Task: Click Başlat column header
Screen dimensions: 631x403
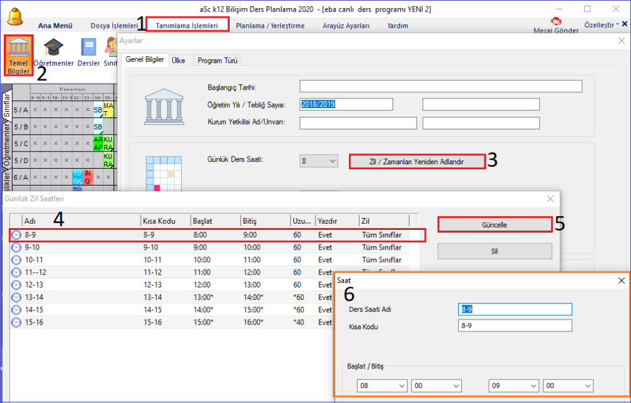Action: 215,221
